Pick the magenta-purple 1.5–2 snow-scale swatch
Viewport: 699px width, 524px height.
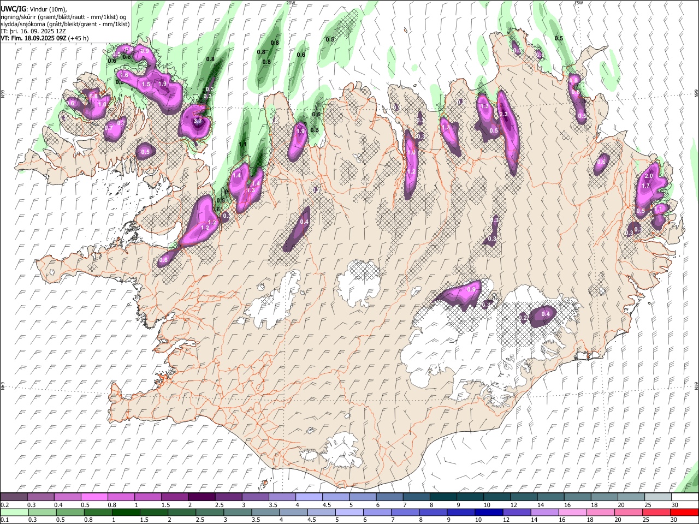coord(175,497)
